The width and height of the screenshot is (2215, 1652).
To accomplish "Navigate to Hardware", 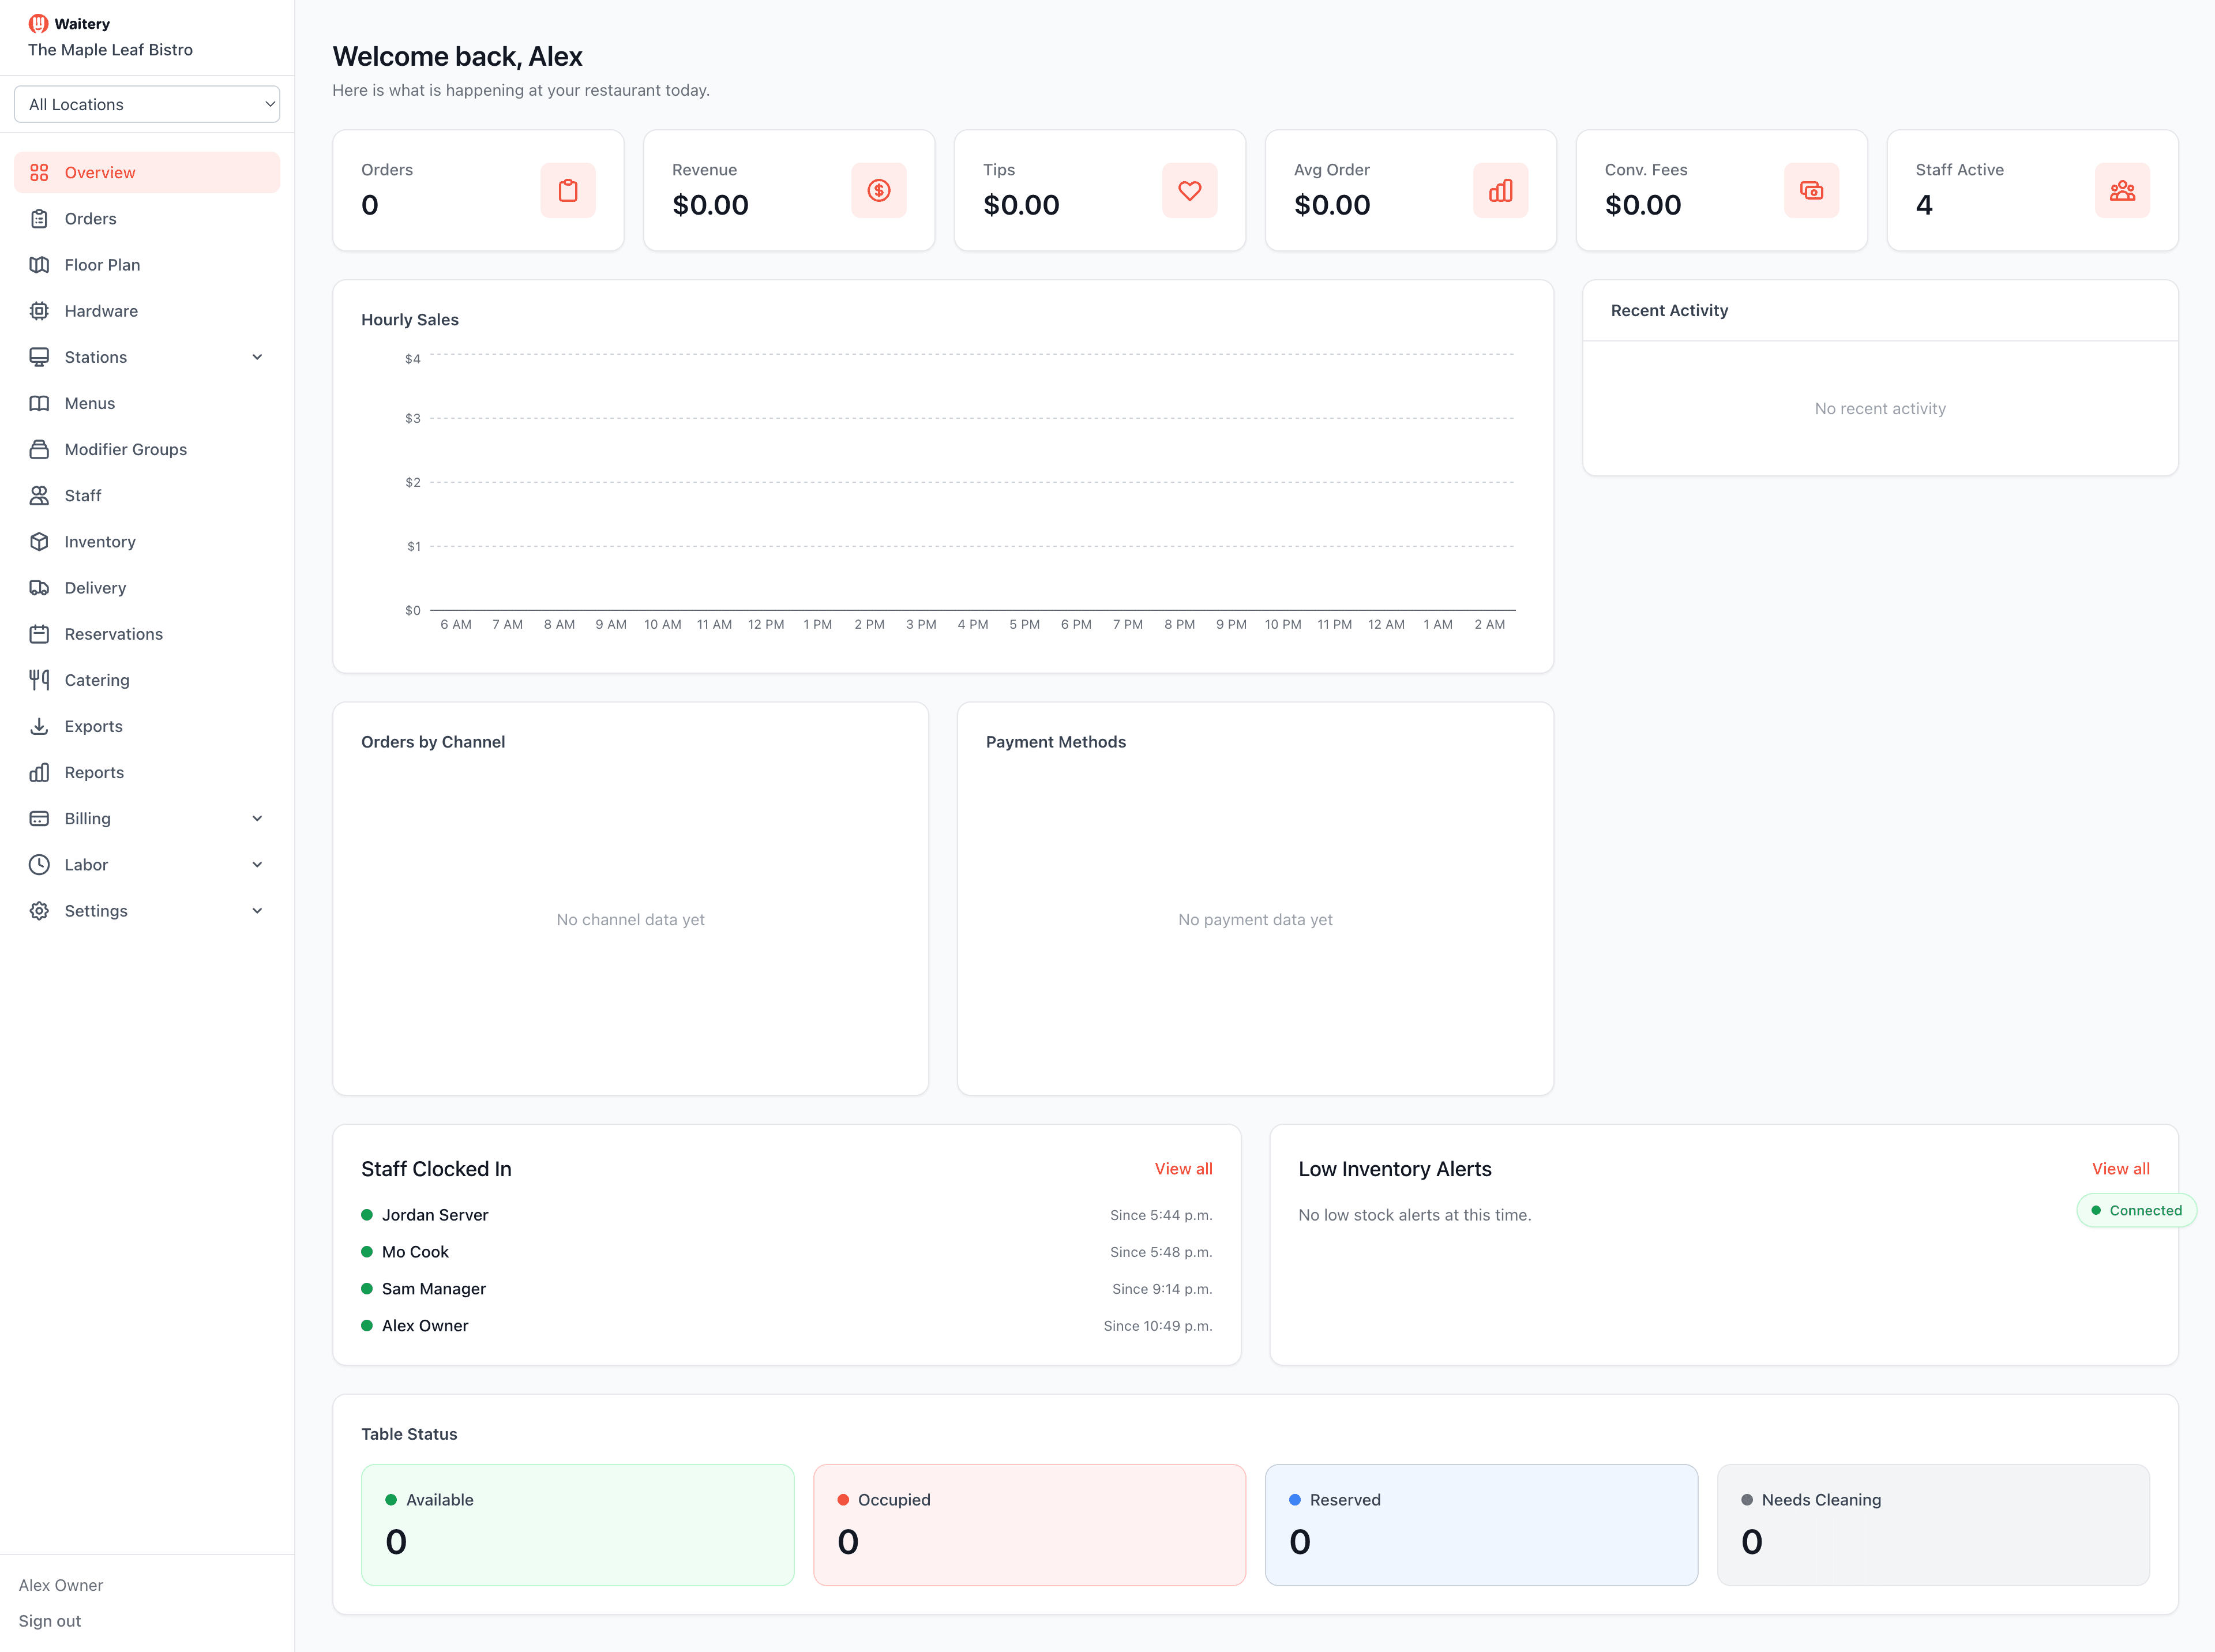I will point(147,310).
